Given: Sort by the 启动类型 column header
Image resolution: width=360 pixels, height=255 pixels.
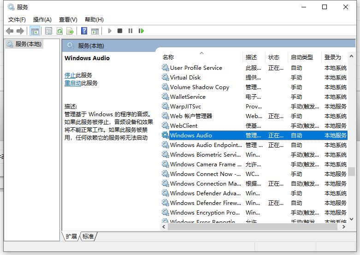Looking at the screenshot, I should tap(301, 57).
